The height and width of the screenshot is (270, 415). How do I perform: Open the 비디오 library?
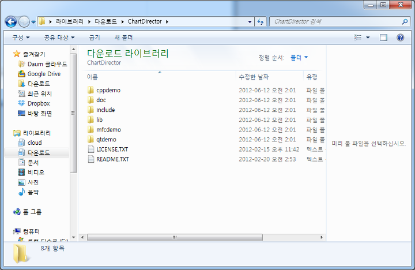31,172
